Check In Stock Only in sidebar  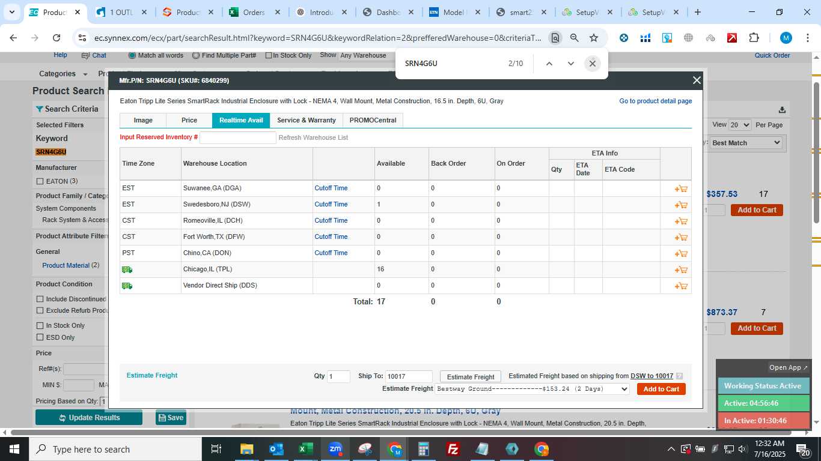click(x=40, y=325)
